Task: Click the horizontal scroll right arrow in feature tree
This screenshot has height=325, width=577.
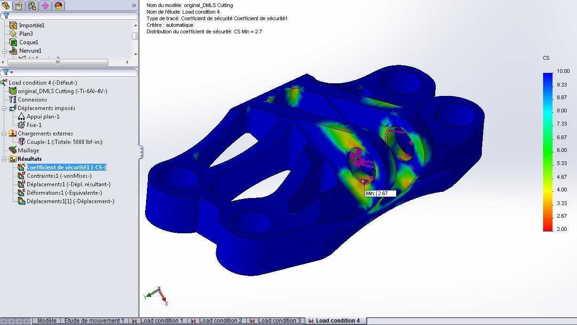Action: [x=127, y=62]
